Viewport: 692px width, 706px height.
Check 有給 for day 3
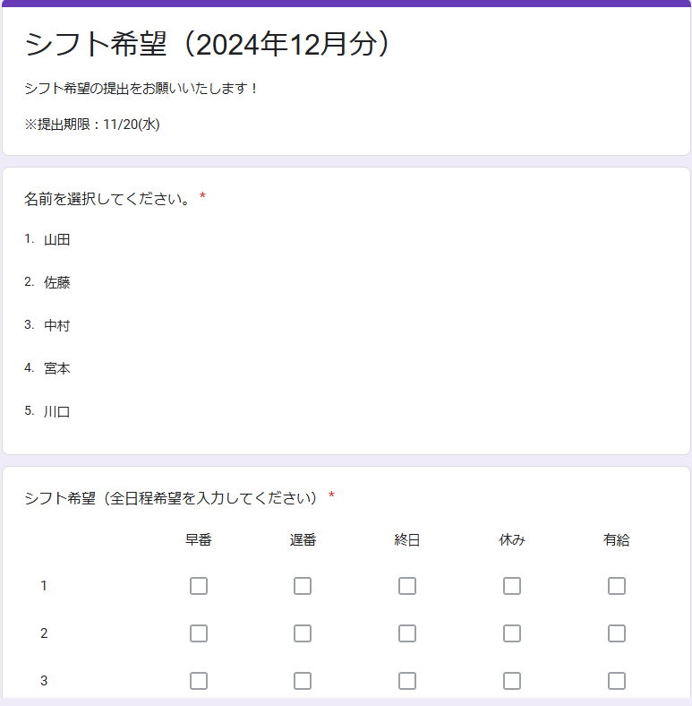tap(617, 681)
